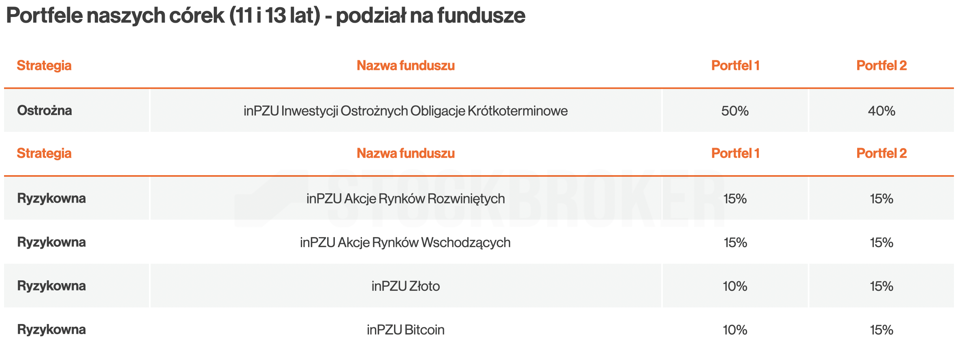The height and width of the screenshot is (360, 958).
Task: Select the 50% Portfel 1 cell
Action: (x=735, y=111)
